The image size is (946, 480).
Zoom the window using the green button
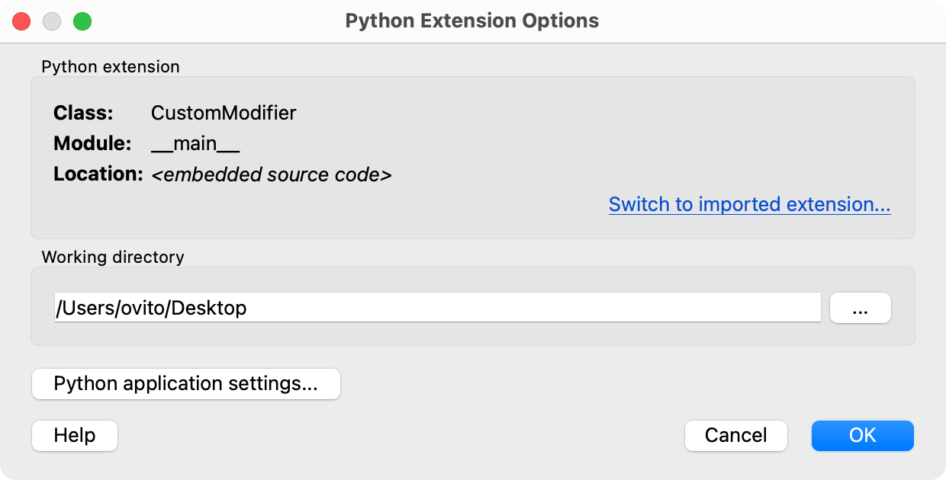pyautogui.click(x=82, y=21)
